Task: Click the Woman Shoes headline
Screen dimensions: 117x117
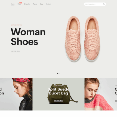Action: coord(28,37)
